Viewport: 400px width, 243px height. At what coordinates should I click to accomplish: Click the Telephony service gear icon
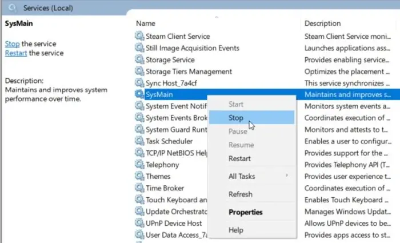point(139,165)
